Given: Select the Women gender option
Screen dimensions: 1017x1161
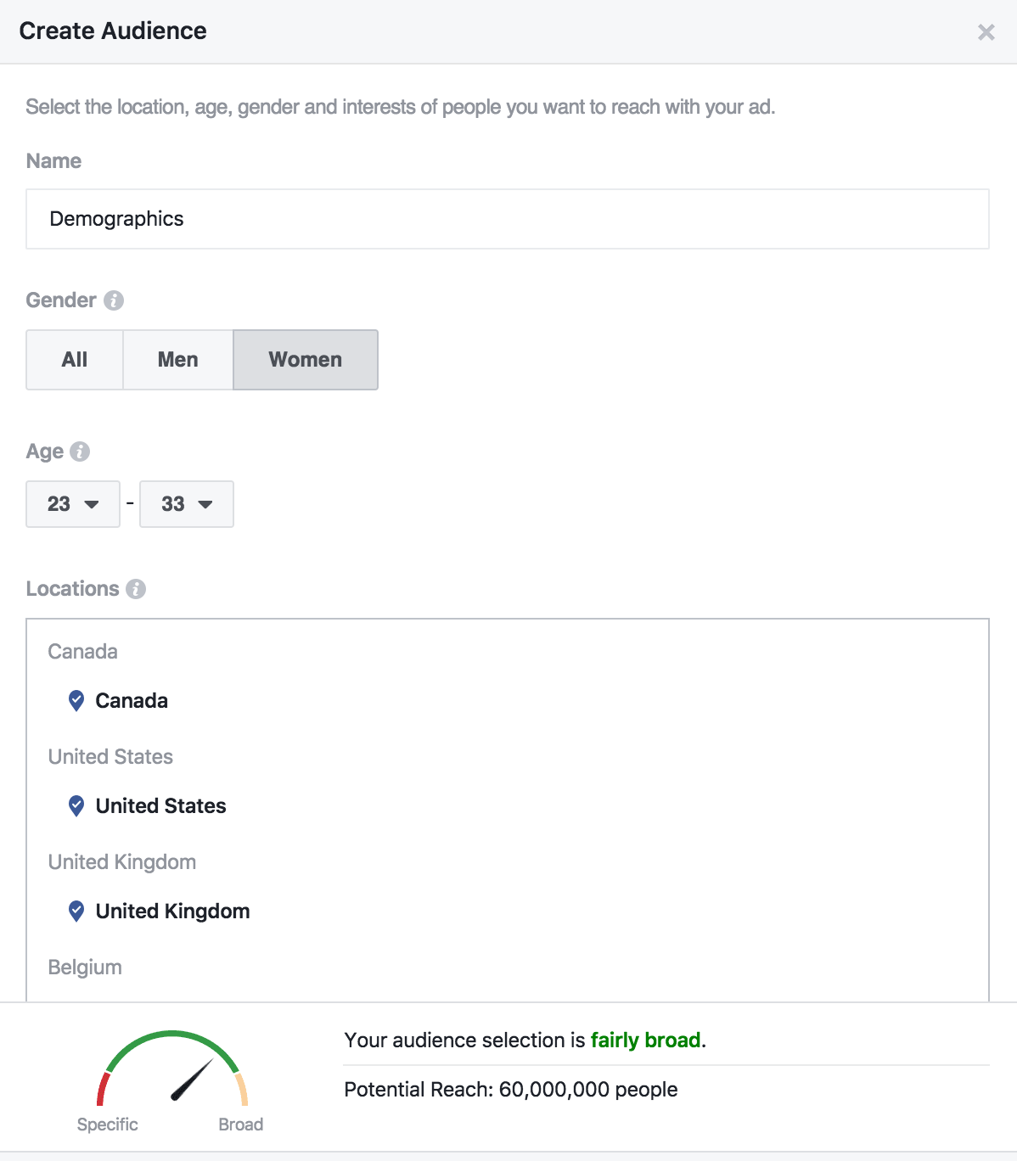Looking at the screenshot, I should 306,360.
